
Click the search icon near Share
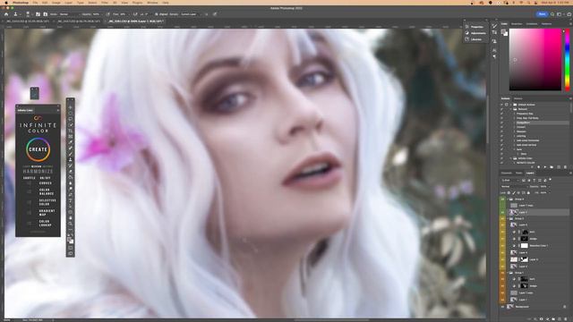[x=552, y=14]
